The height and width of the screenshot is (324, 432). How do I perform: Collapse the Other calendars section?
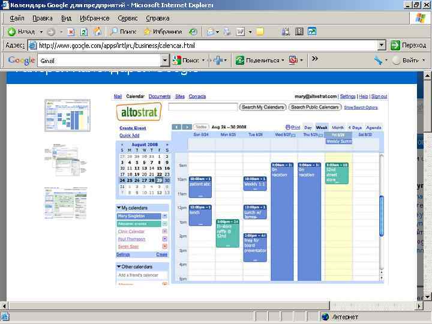(119, 266)
